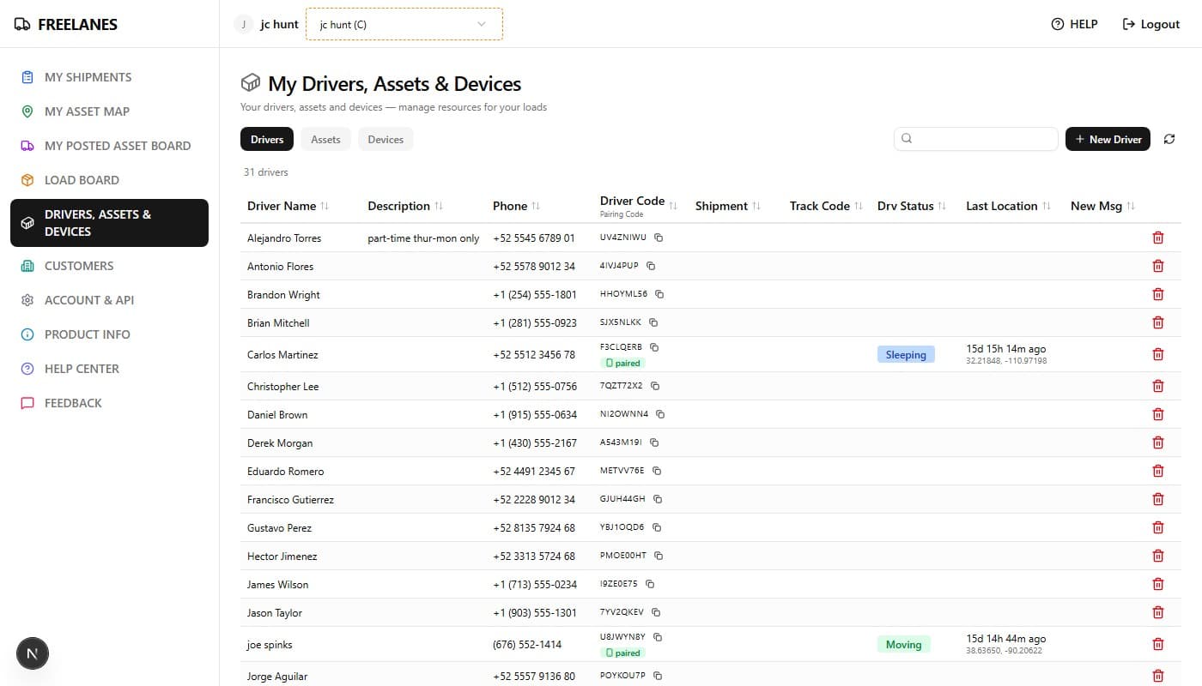The image size is (1202, 686).
Task: Go to My Posted Asset Board
Action: pyautogui.click(x=109, y=146)
